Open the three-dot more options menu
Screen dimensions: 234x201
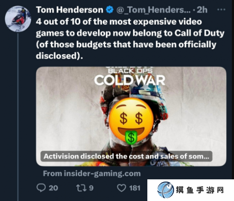(221, 10)
